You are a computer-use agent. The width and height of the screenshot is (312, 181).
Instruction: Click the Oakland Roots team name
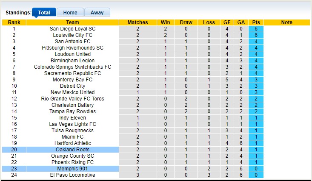tap(72, 150)
